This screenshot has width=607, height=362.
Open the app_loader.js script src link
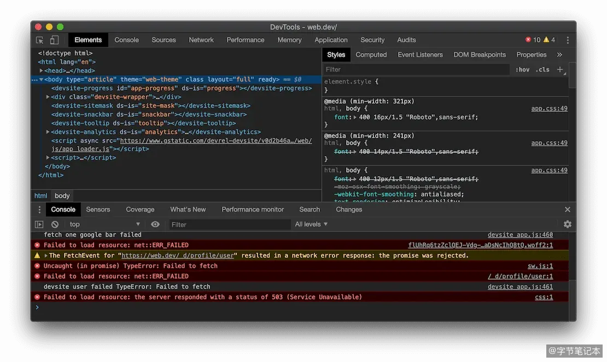pos(216,141)
